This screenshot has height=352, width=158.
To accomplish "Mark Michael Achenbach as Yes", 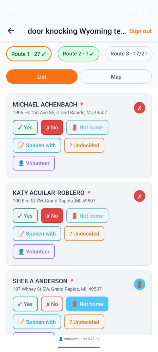I will click(x=25, y=127).
